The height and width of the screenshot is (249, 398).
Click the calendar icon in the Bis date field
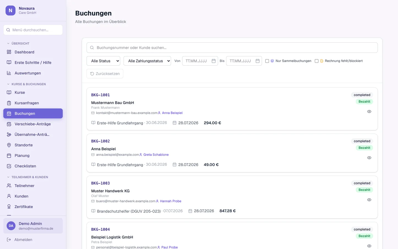(x=258, y=61)
